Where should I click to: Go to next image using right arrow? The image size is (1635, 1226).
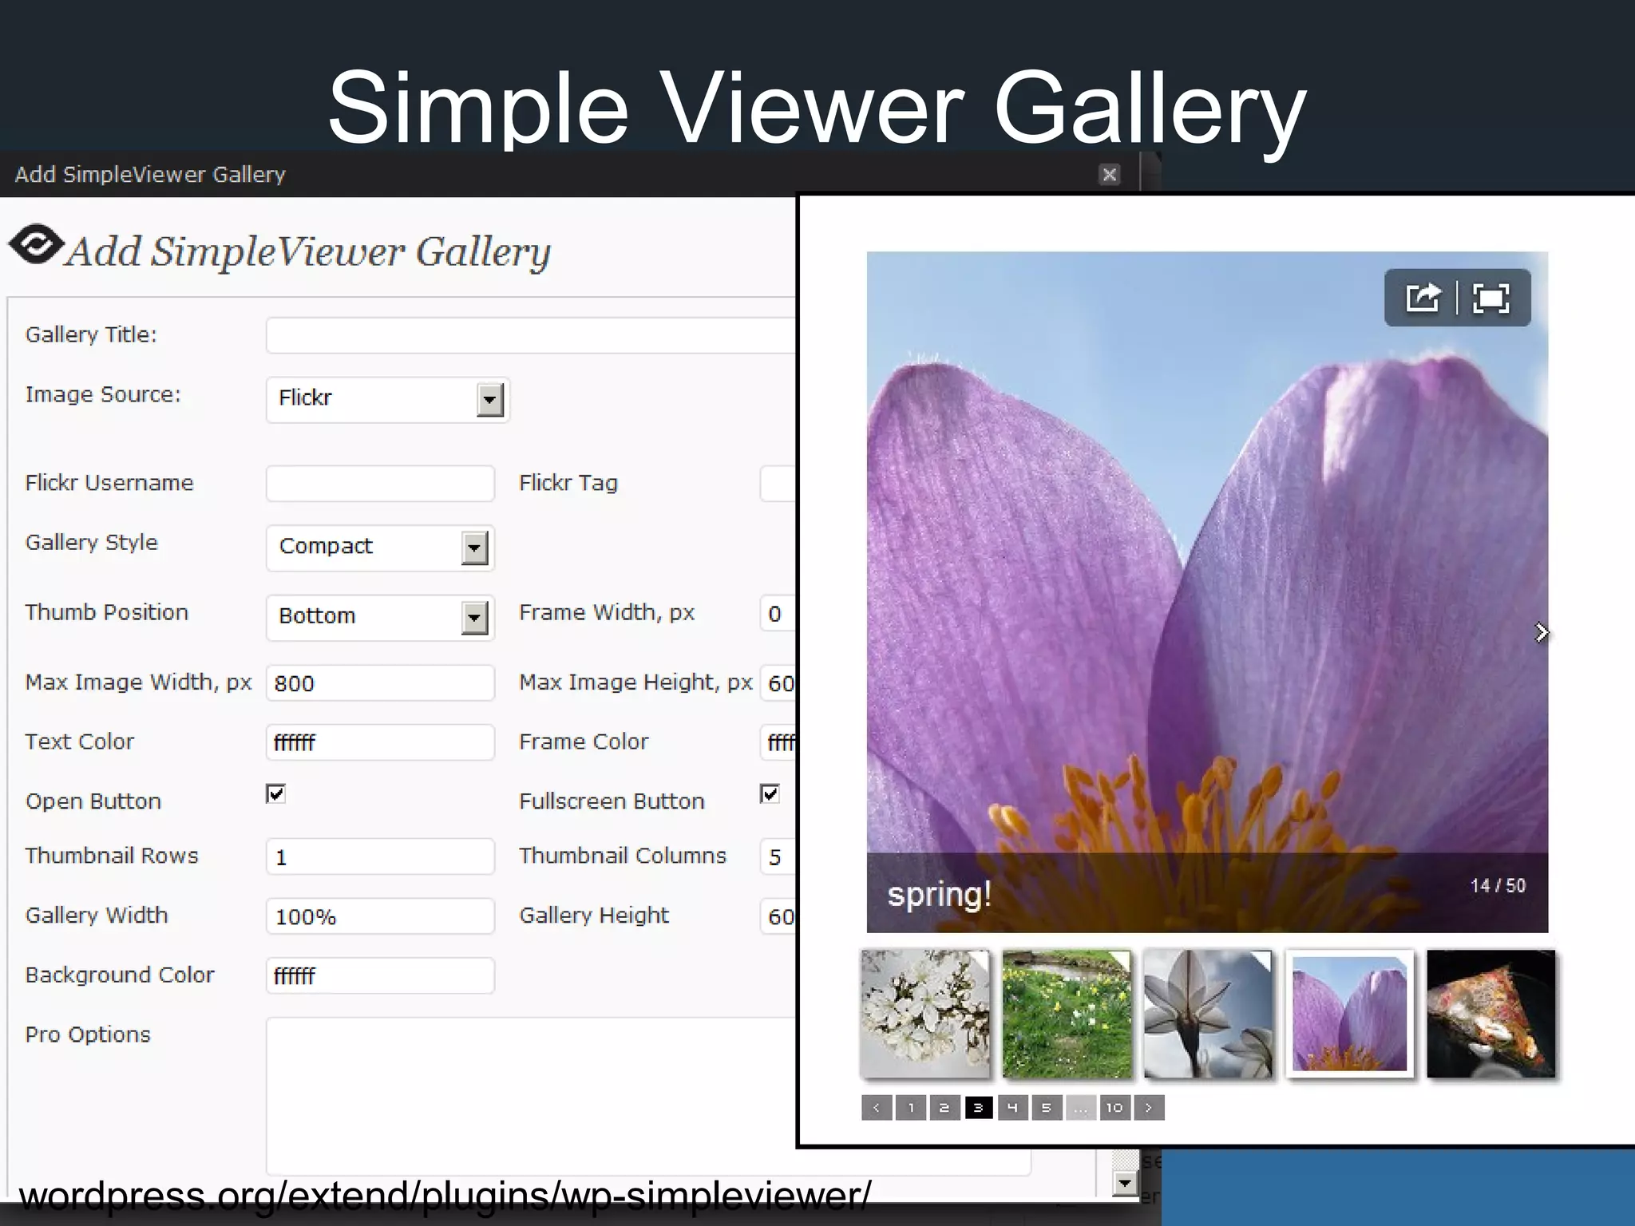[1542, 633]
